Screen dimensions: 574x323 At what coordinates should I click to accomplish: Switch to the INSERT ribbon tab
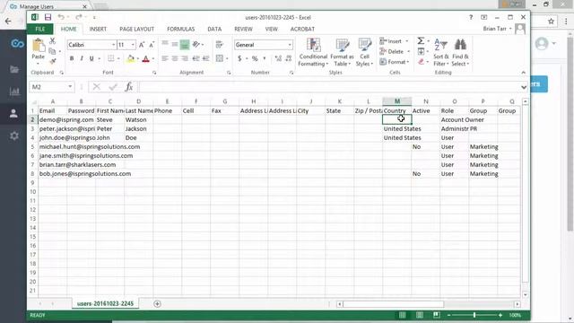[98, 29]
